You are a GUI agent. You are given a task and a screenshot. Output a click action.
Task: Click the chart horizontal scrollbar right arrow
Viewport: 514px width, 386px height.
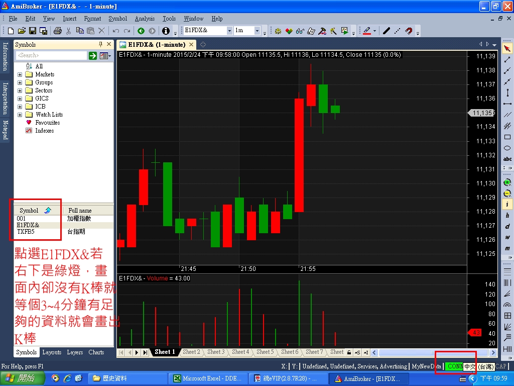pyautogui.click(x=493, y=352)
